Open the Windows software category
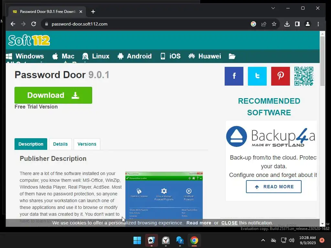 point(25,56)
